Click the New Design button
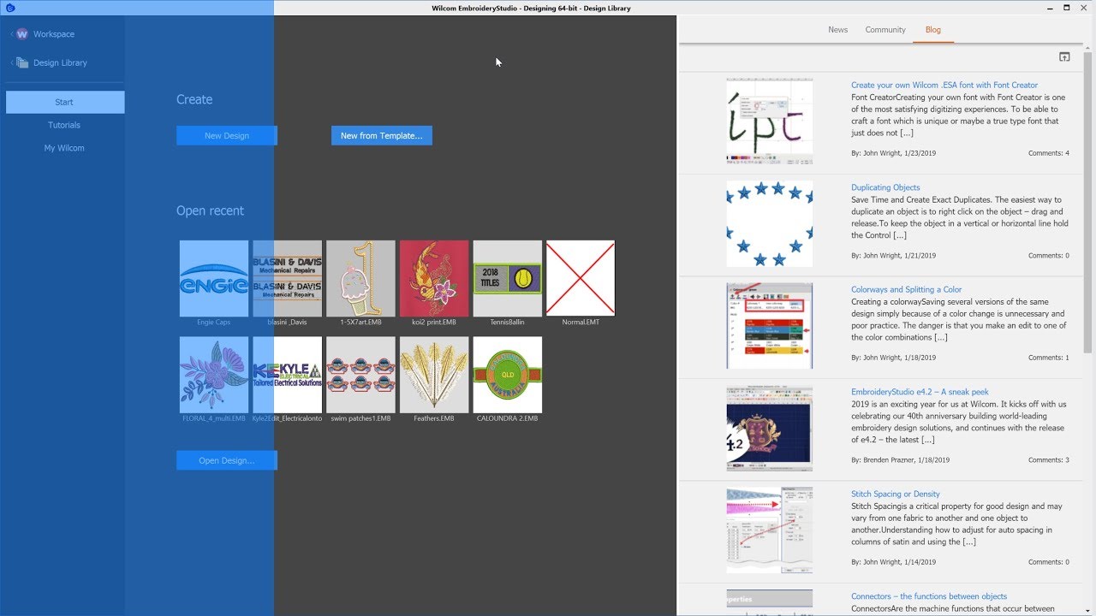The height and width of the screenshot is (616, 1096). coord(227,135)
